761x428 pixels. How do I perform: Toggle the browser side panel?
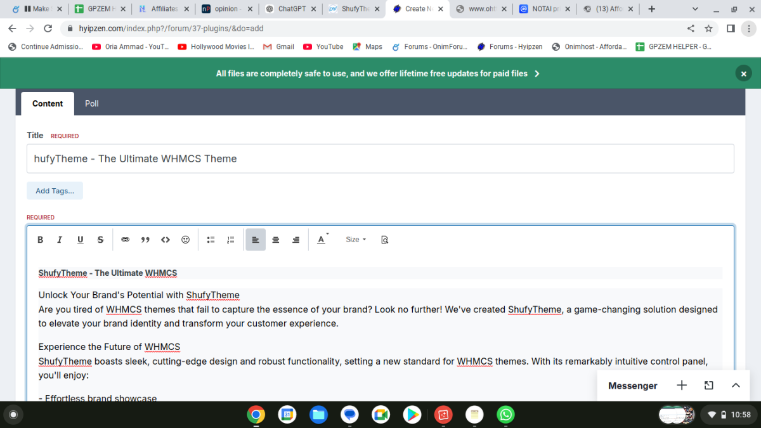click(731, 29)
